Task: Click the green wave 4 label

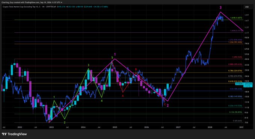Action: [102, 101]
